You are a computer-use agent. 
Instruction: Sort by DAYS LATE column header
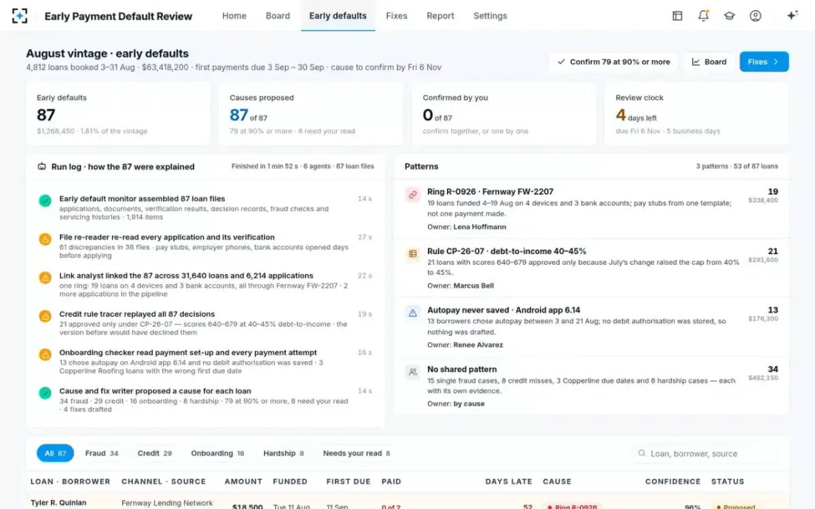coord(509,481)
